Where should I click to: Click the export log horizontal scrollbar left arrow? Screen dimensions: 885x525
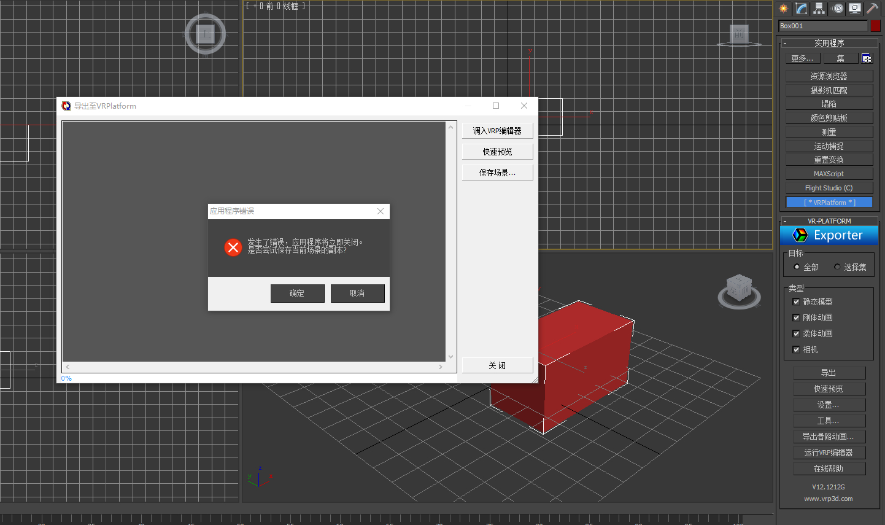coord(68,367)
